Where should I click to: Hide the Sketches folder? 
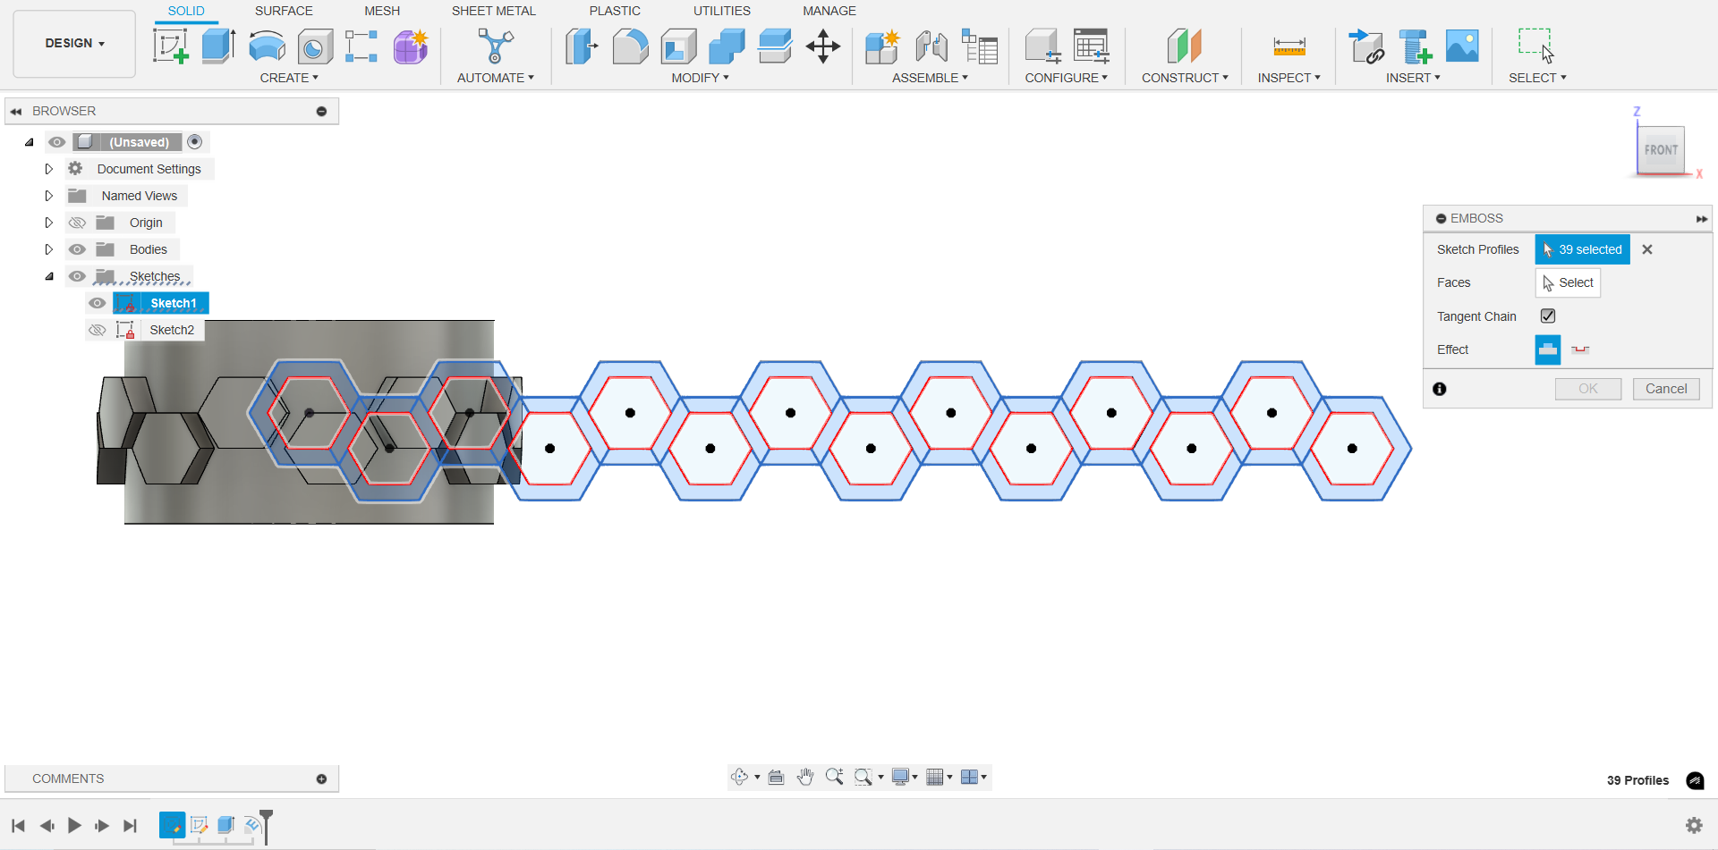tap(77, 276)
